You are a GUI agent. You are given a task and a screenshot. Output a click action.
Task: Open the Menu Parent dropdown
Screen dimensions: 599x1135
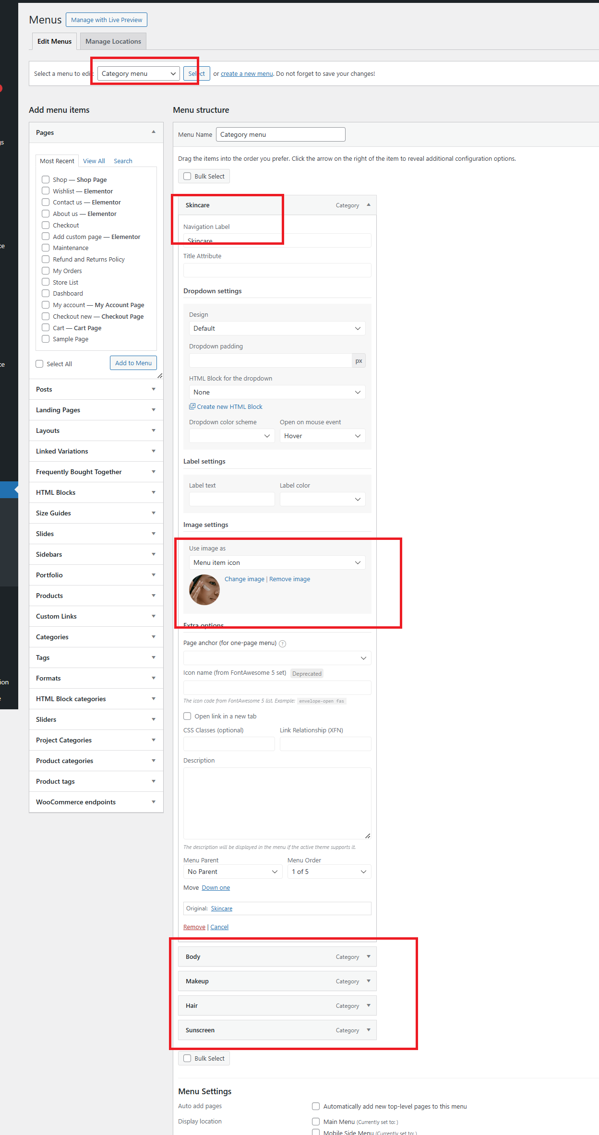[x=233, y=872]
